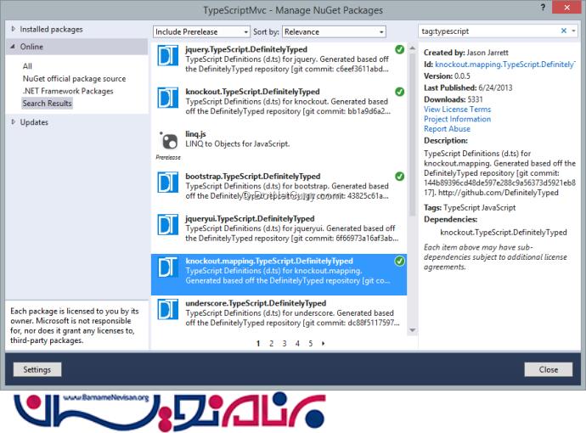
Task: Click the list scrollbar up arrow
Action: tap(412, 48)
